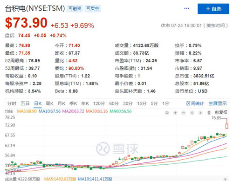Click the 委比 value 60.00%
This screenshot has width=233, height=181.
coord(76,68)
